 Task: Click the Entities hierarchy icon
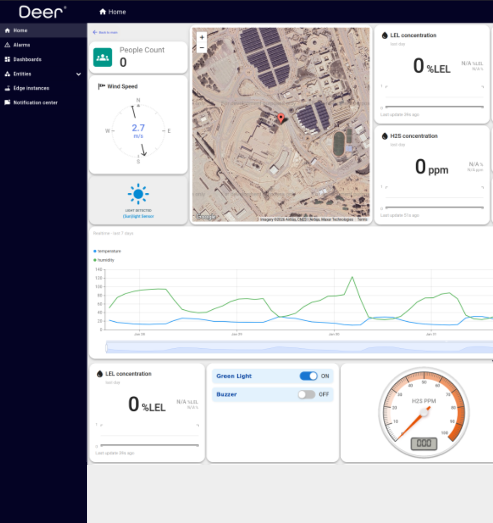click(7, 74)
